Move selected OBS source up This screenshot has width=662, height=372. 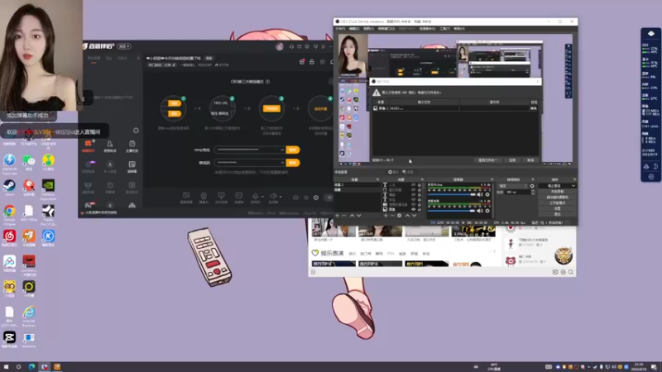[x=407, y=216]
